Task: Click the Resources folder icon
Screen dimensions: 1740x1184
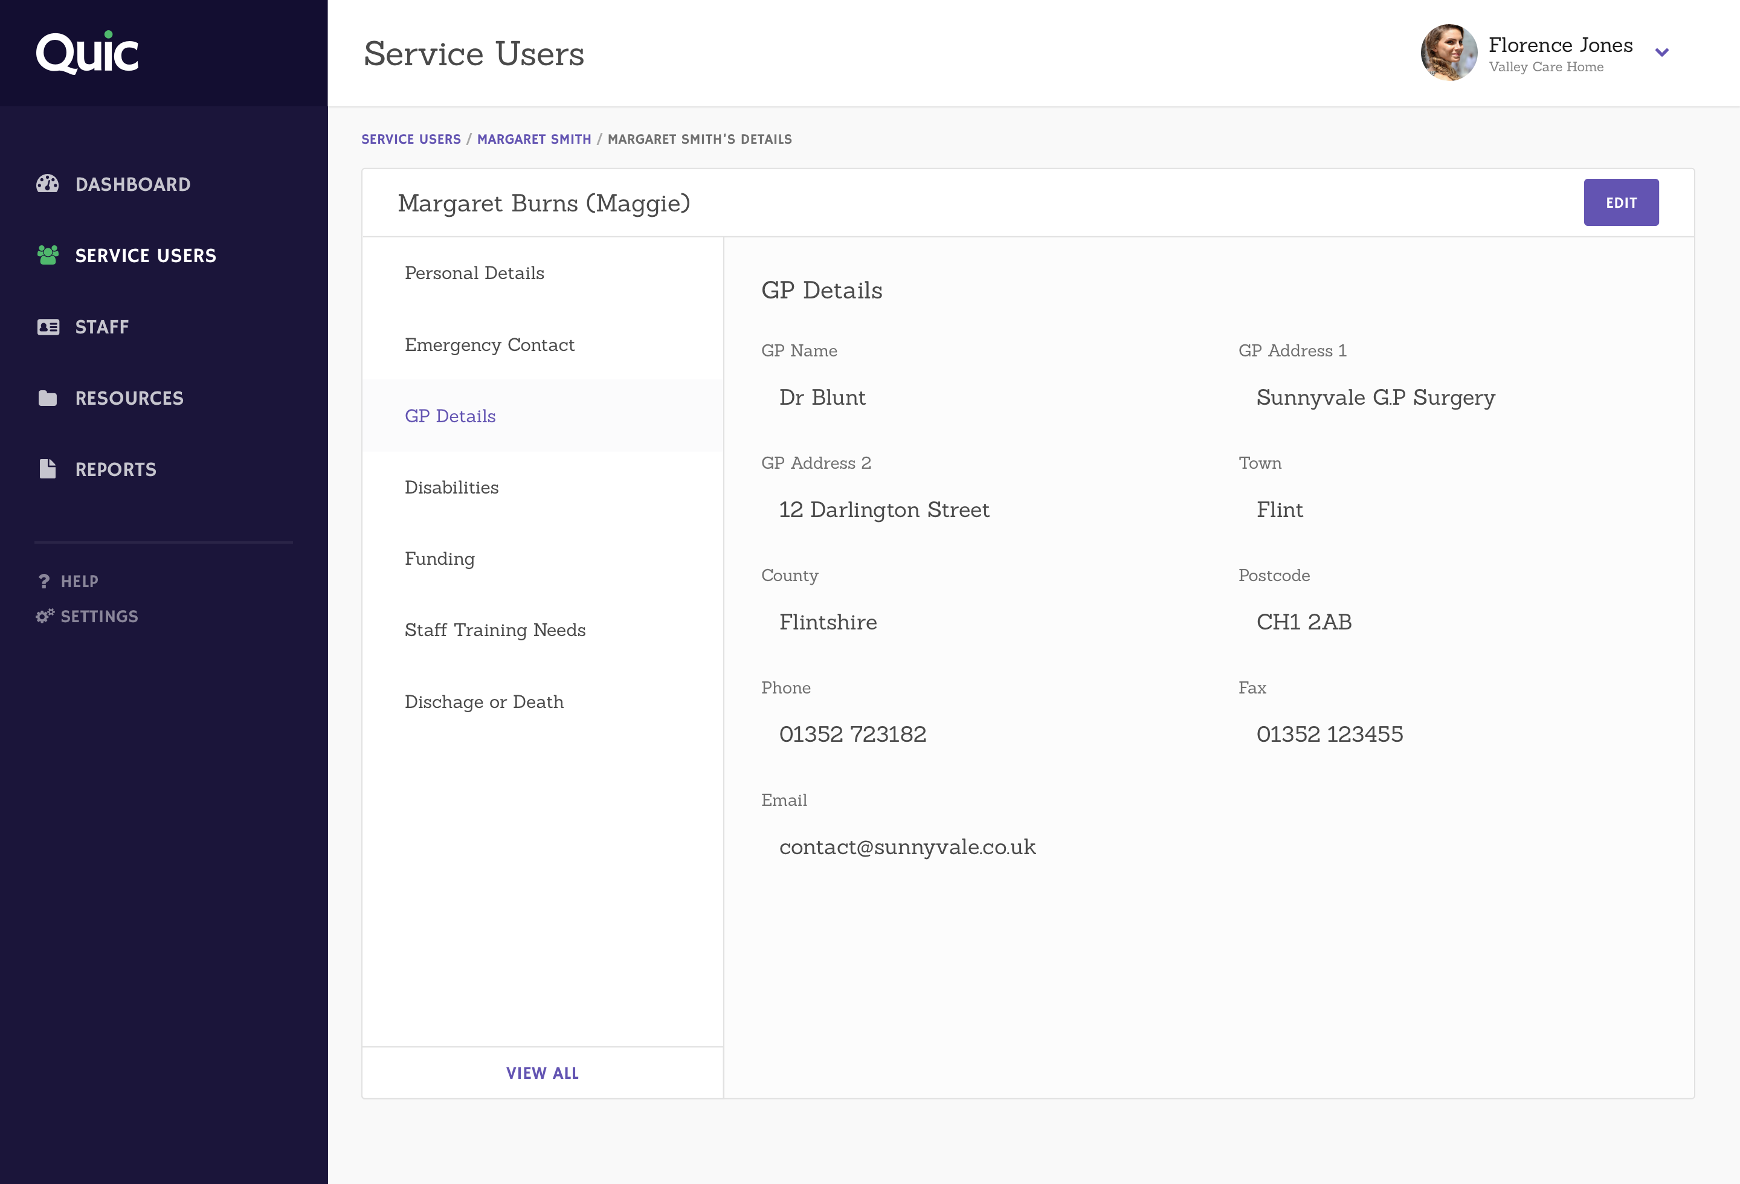Action: point(48,398)
